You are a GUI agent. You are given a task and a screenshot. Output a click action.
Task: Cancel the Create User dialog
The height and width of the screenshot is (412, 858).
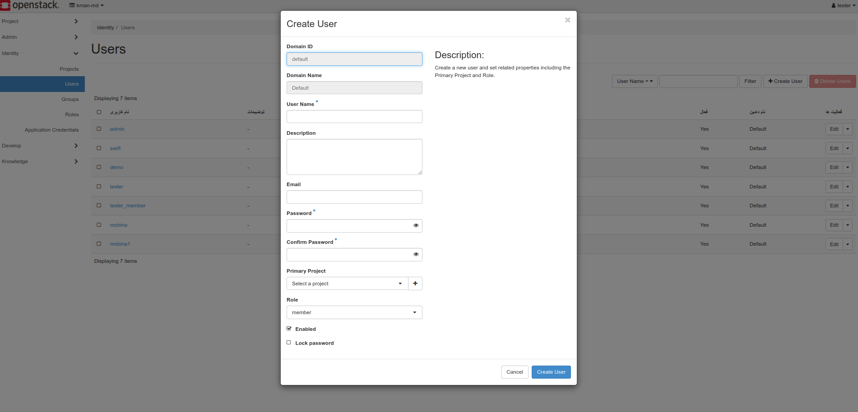click(x=514, y=372)
